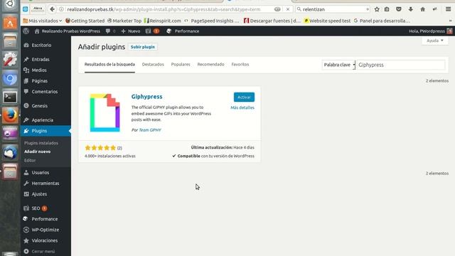The height and width of the screenshot is (256, 455).
Task: Switch to Populares tab
Action: click(x=181, y=65)
